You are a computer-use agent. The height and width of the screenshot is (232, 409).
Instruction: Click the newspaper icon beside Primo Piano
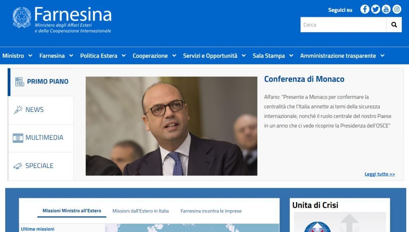coord(20,82)
